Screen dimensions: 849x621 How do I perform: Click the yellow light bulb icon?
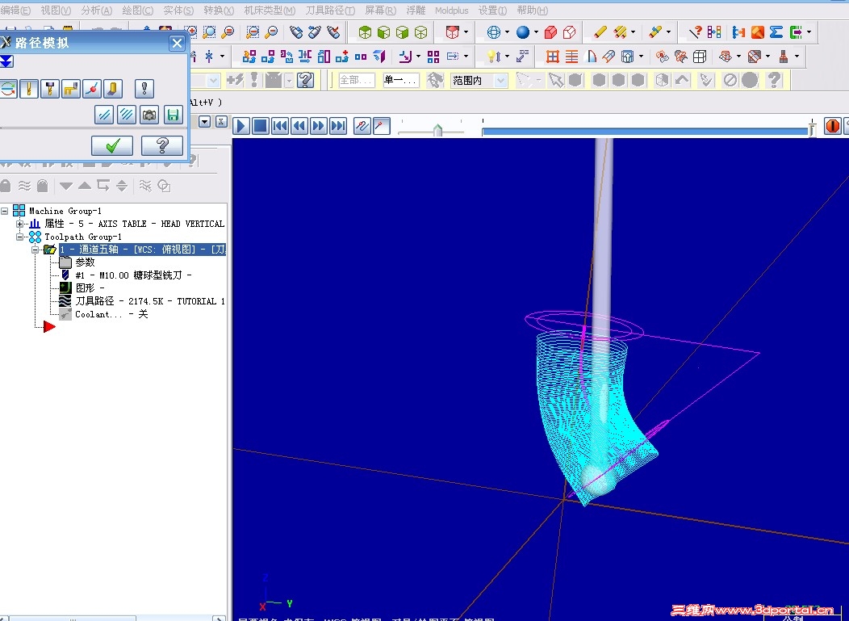tap(493, 57)
